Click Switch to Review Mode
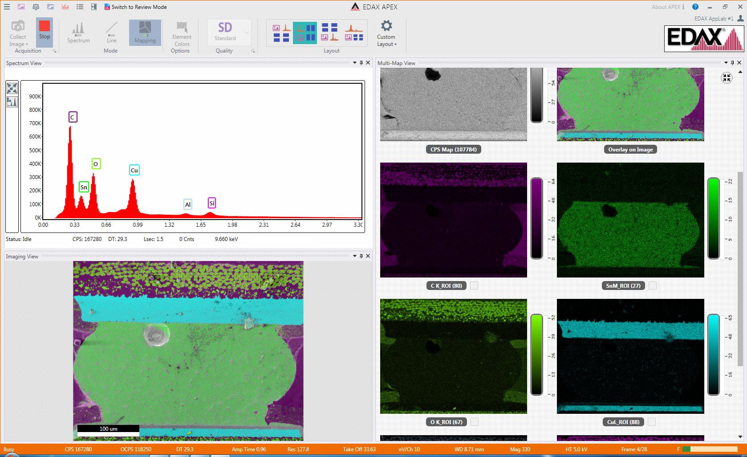Viewport: 747px width, 457px height. click(135, 7)
